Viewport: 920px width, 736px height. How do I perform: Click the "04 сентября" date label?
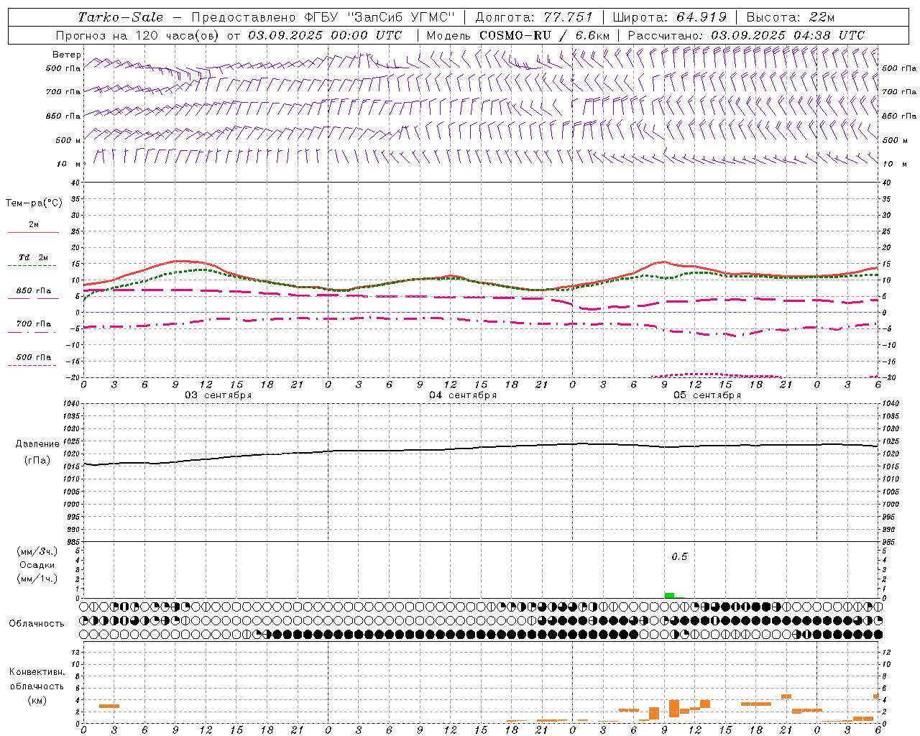coord(463,395)
